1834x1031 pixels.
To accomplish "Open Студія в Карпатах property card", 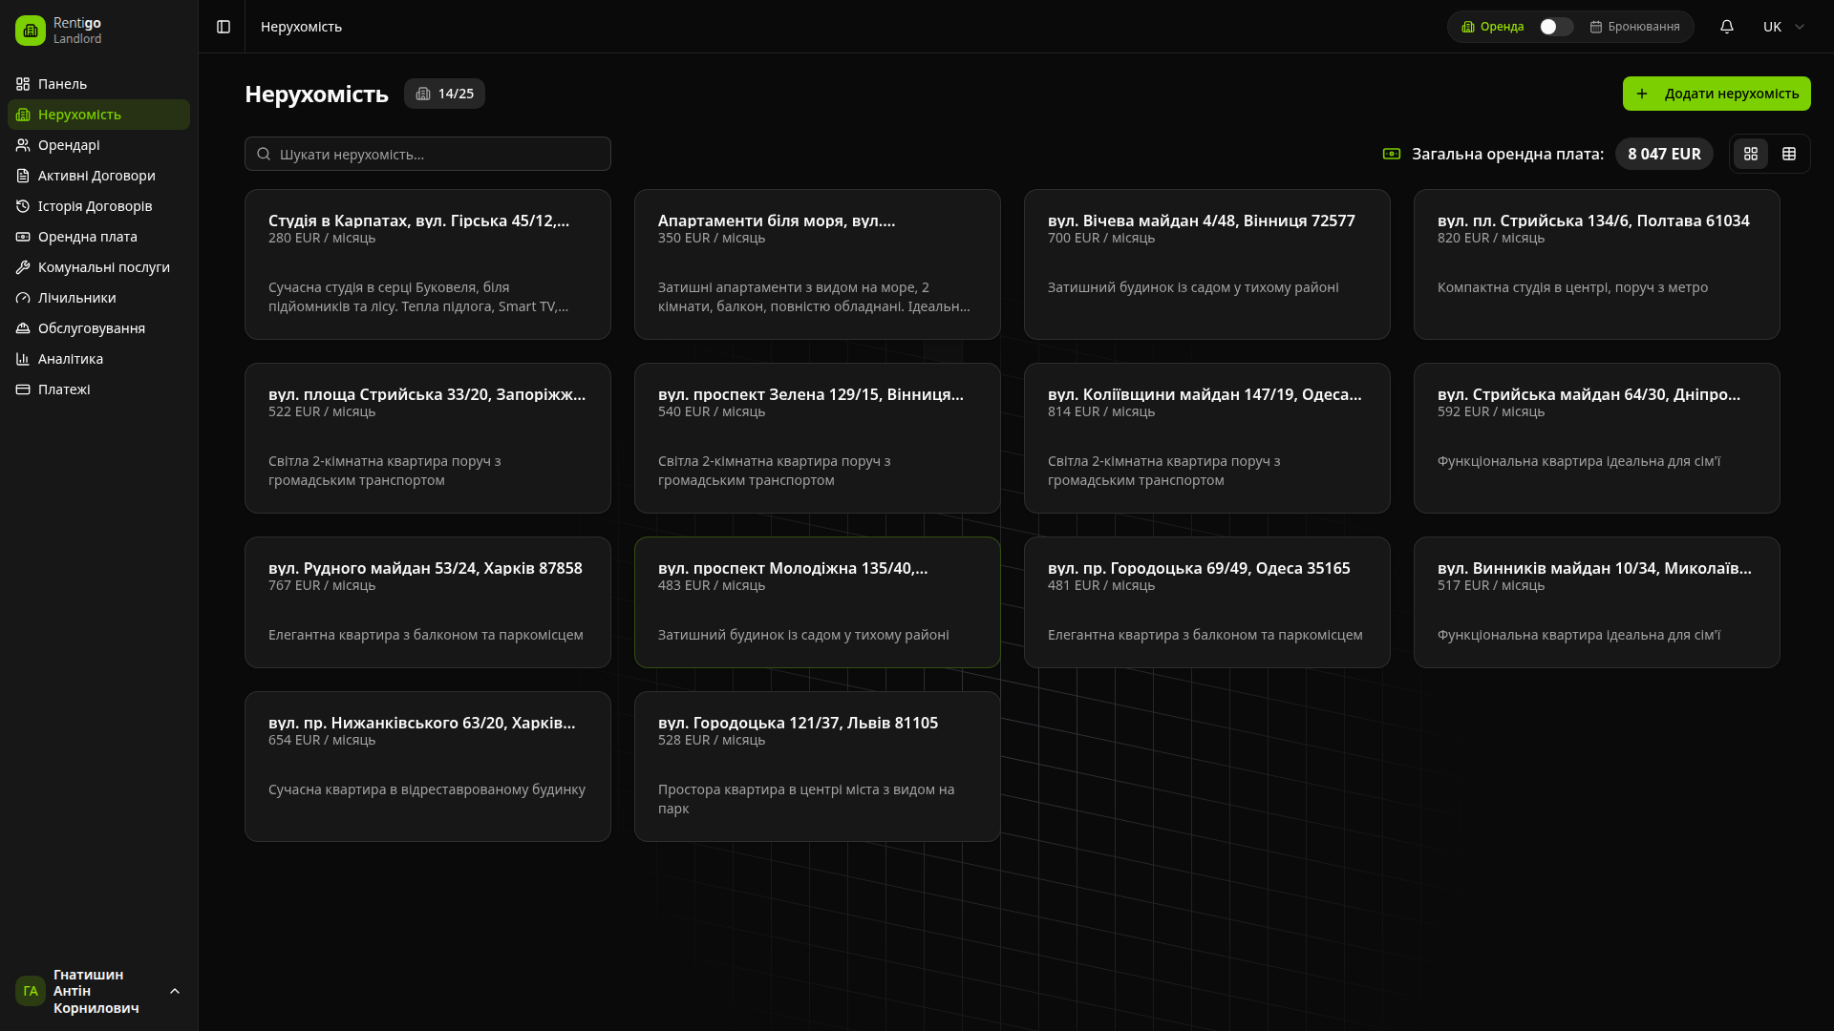I will coord(427,263).
